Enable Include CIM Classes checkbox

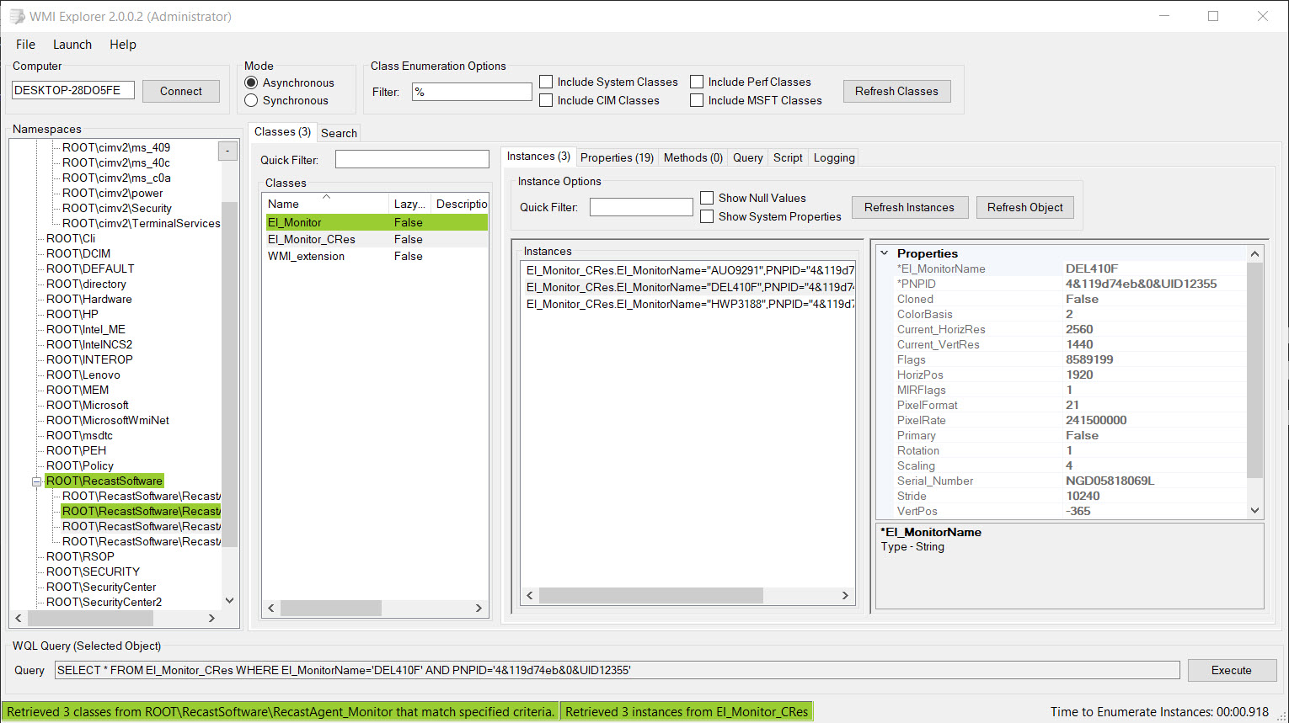tap(546, 100)
